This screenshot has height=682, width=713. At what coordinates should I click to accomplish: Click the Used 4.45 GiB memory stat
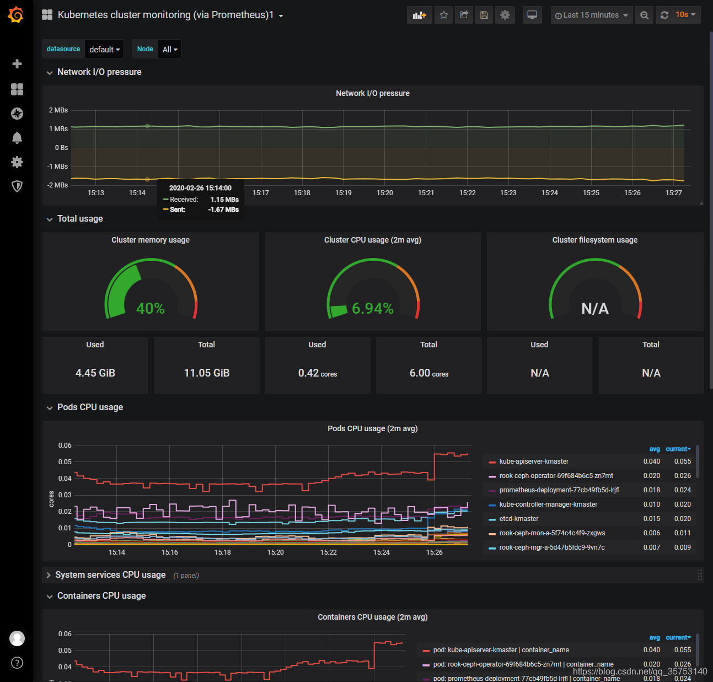[x=95, y=373]
